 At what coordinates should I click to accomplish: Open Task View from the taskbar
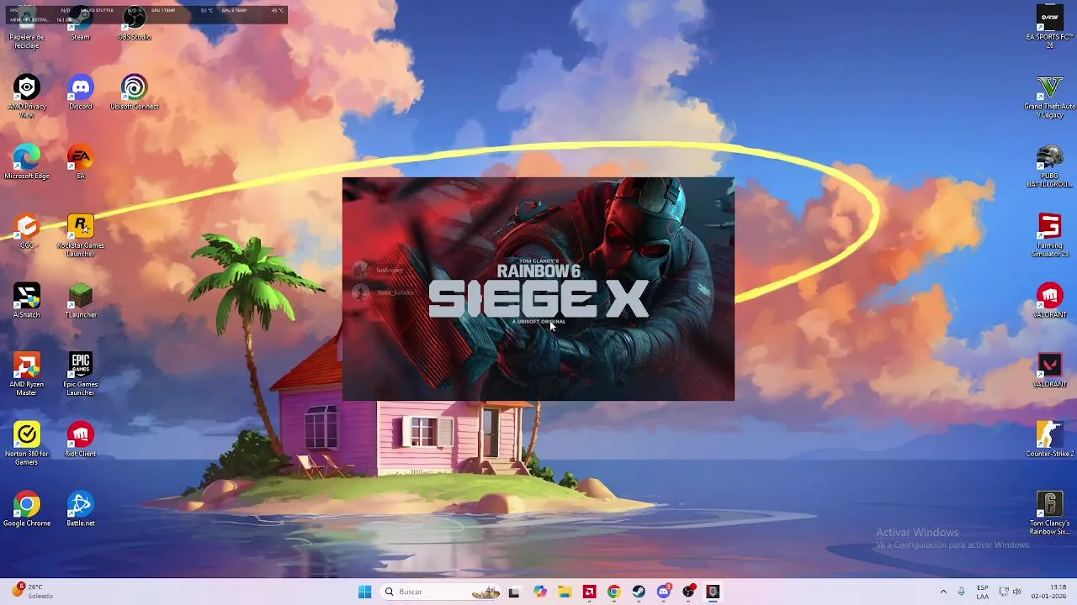(x=514, y=592)
